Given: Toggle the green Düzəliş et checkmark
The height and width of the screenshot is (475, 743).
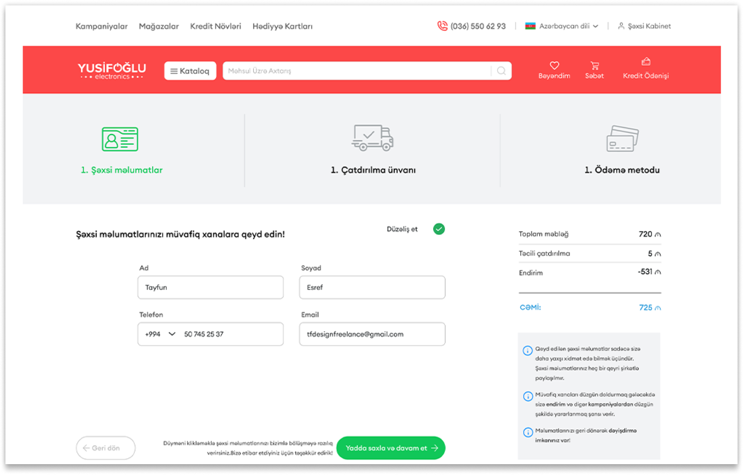Looking at the screenshot, I should (x=439, y=229).
